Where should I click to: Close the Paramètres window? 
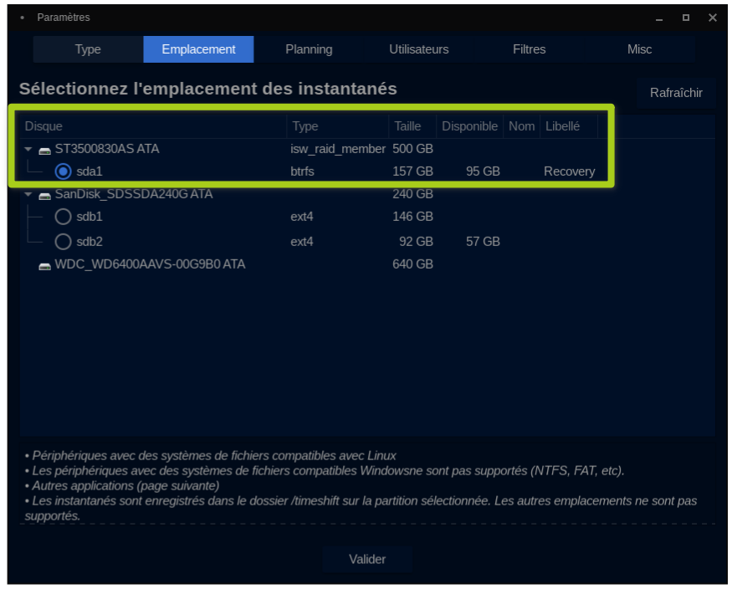712,18
